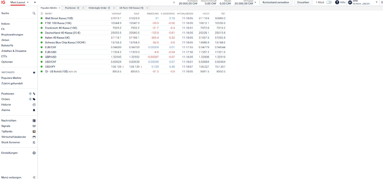The width and height of the screenshot is (383, 179).
Task: Open Anleihen & Zinssätze in the sidebar
Action: tap(14, 51)
